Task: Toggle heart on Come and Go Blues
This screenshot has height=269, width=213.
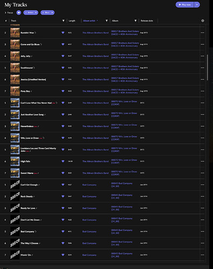Action: (63, 44)
